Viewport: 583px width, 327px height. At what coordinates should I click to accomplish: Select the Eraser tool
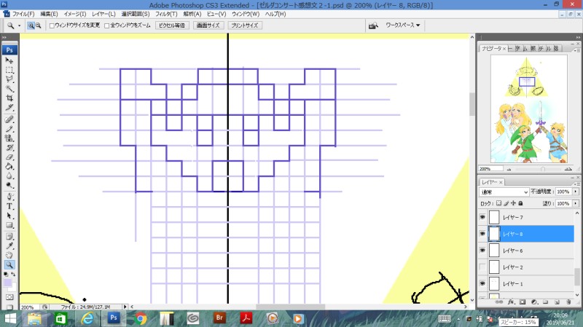click(9, 157)
